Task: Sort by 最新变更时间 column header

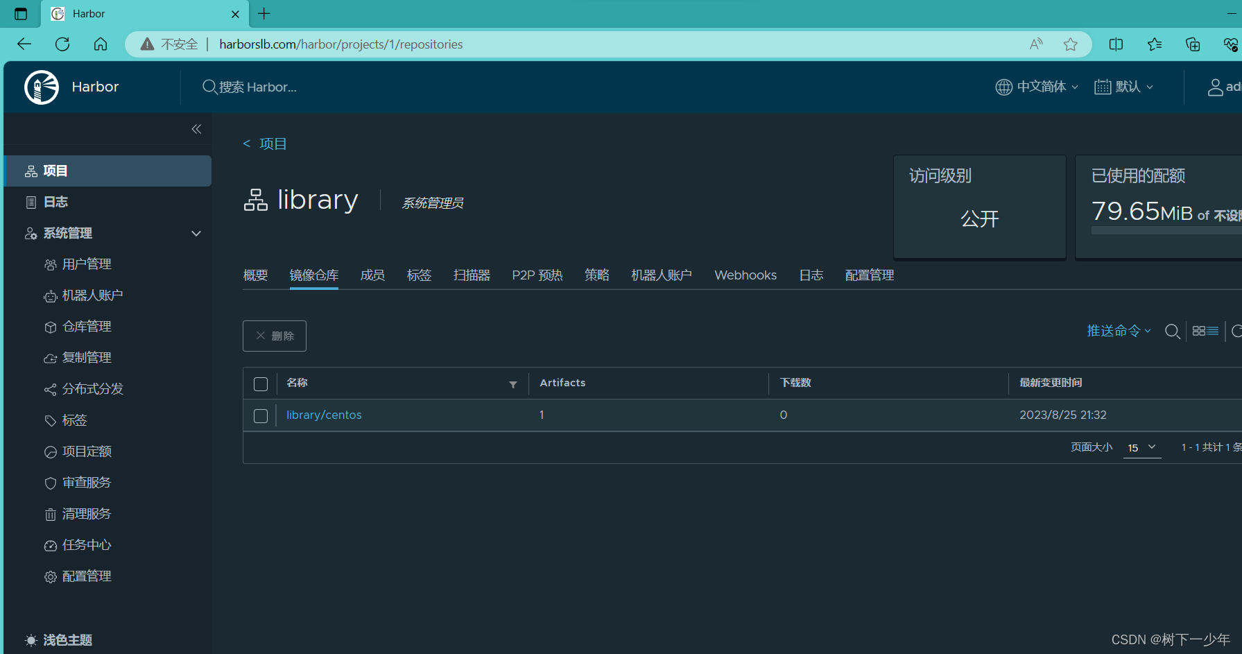Action: (1051, 383)
